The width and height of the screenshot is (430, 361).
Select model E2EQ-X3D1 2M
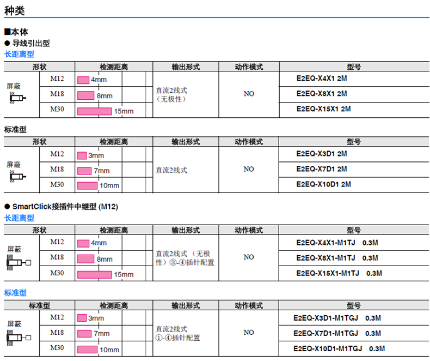pos(322,154)
